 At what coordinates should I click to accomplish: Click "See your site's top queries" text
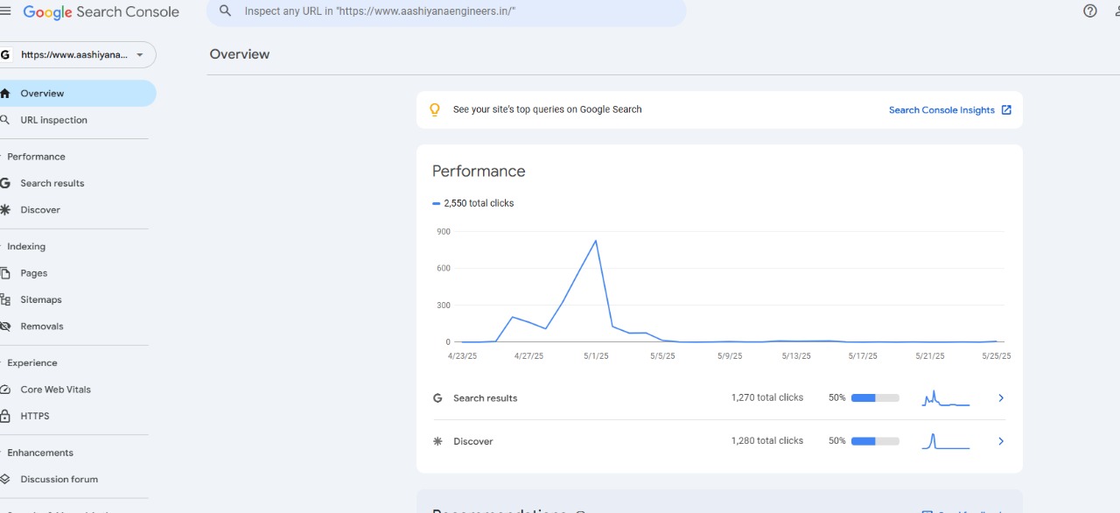pyautogui.click(x=548, y=110)
